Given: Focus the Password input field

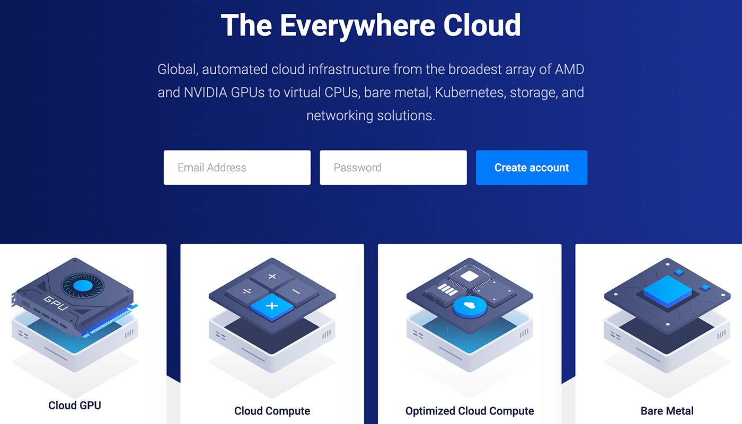Looking at the screenshot, I should [x=393, y=167].
